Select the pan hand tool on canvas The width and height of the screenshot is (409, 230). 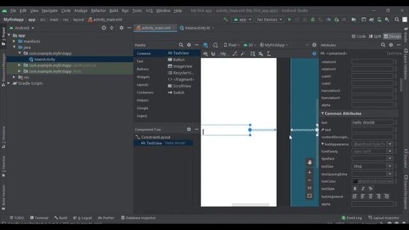[309, 162]
